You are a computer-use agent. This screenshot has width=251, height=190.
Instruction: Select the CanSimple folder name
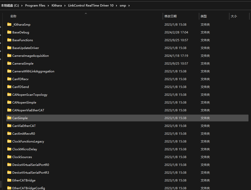(x=20, y=118)
